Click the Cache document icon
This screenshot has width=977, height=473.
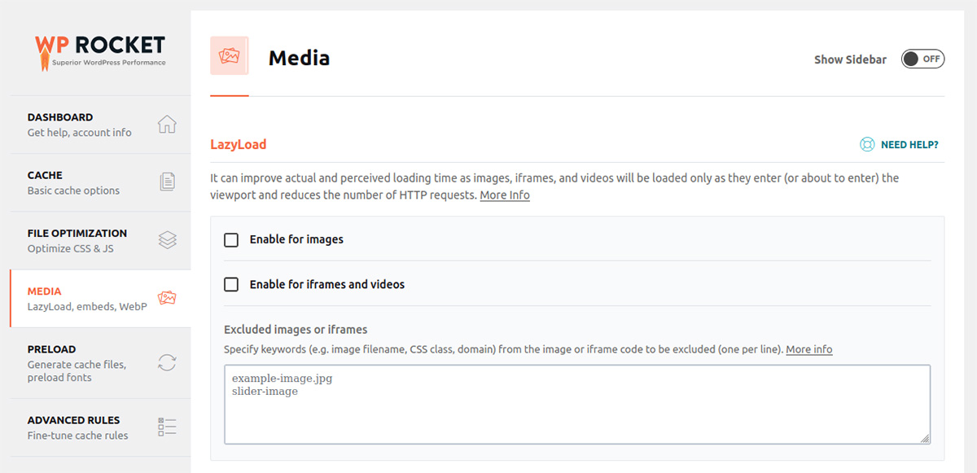(167, 182)
